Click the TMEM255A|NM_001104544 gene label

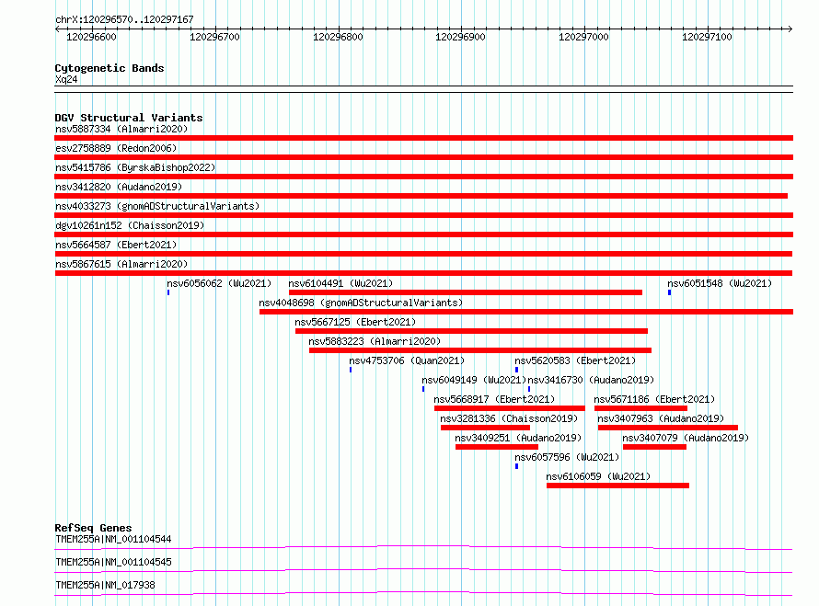tap(113, 539)
